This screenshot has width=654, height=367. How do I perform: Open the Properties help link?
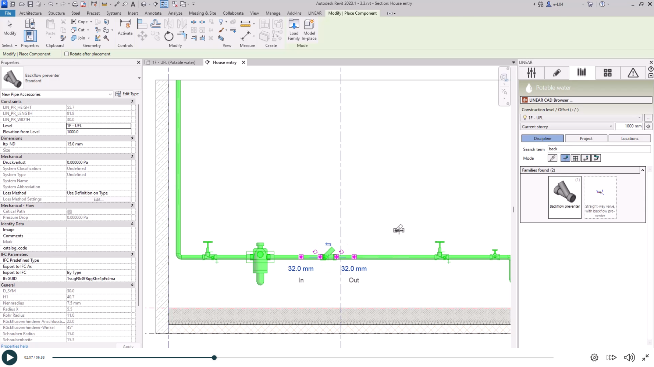click(14, 346)
